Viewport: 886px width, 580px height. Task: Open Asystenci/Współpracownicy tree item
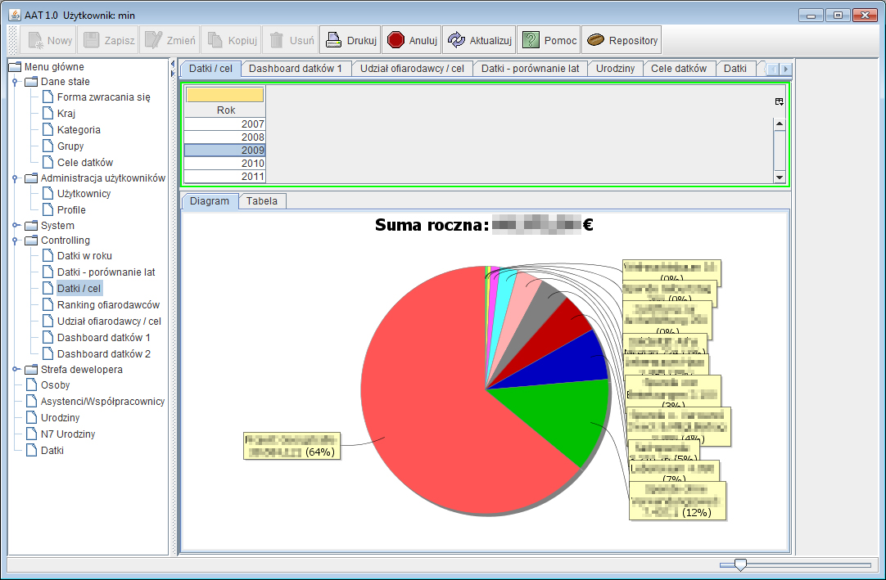click(x=103, y=402)
